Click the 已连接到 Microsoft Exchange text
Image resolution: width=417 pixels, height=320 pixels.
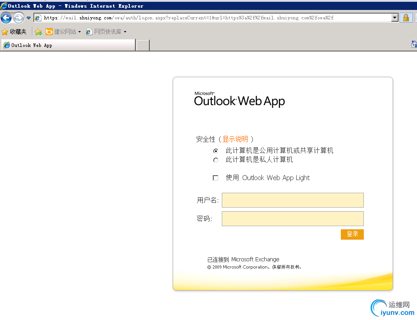[x=243, y=260]
